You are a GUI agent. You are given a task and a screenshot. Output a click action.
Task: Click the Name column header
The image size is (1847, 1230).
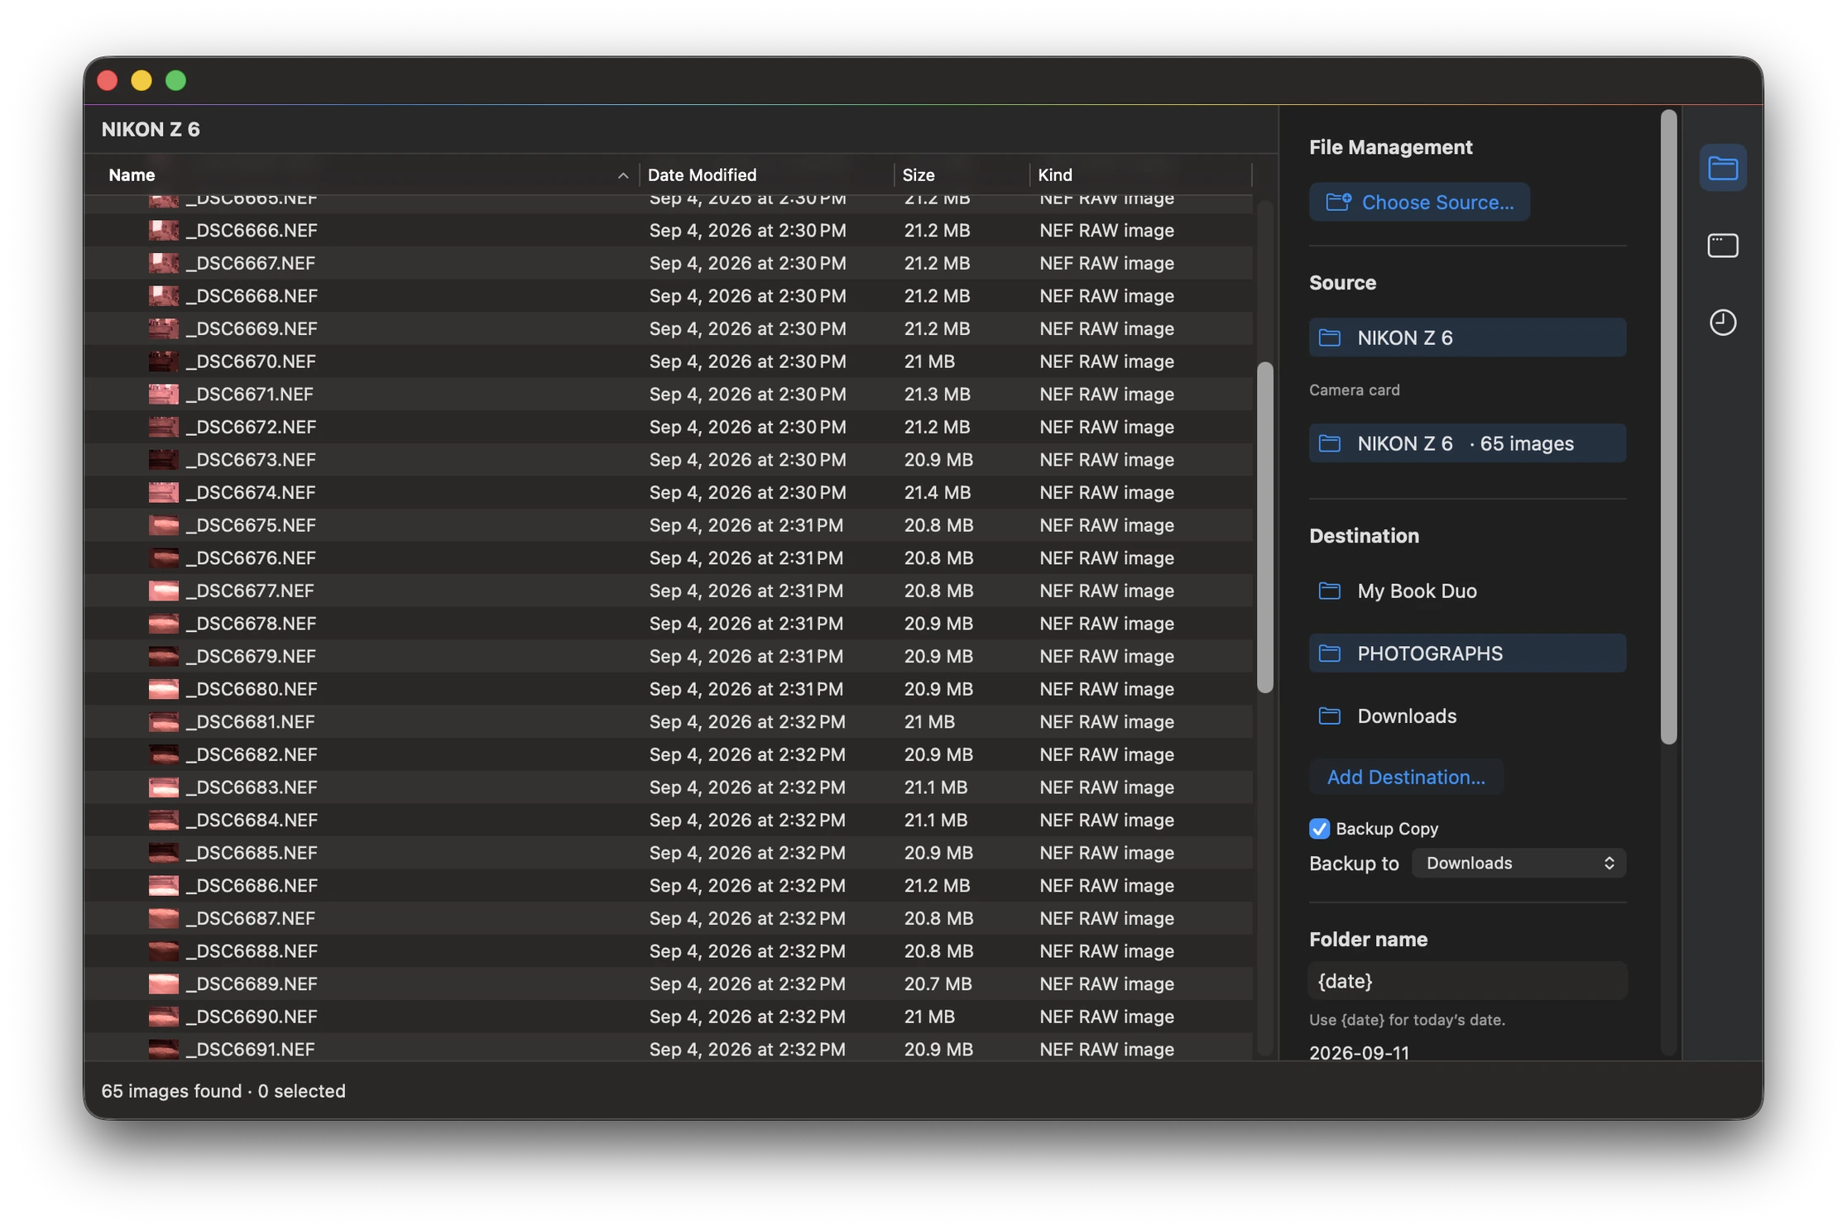pos(132,175)
